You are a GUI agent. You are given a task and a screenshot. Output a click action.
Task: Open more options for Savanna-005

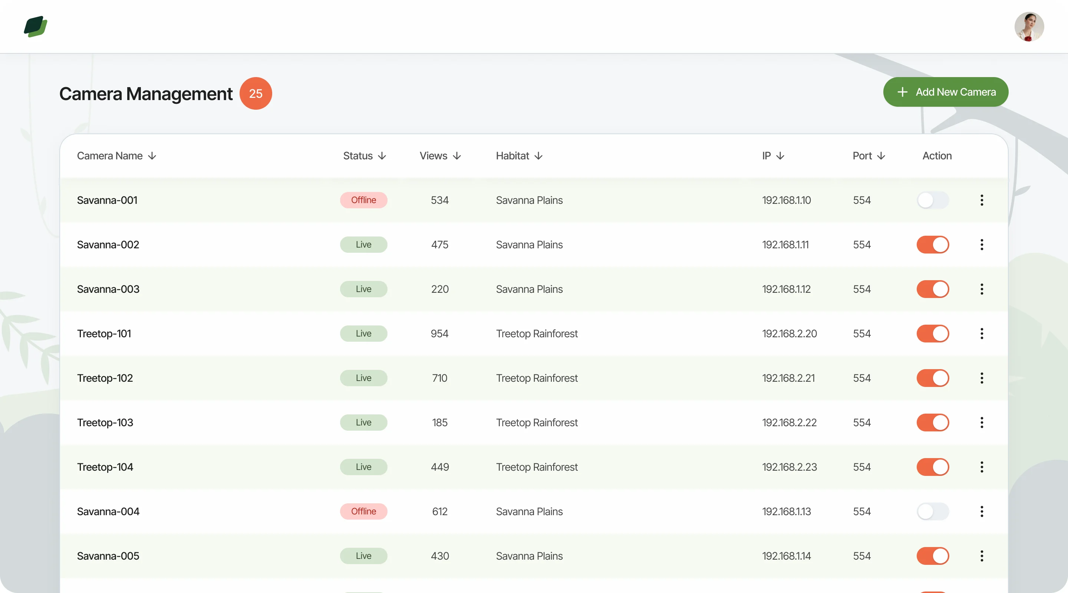tap(982, 556)
